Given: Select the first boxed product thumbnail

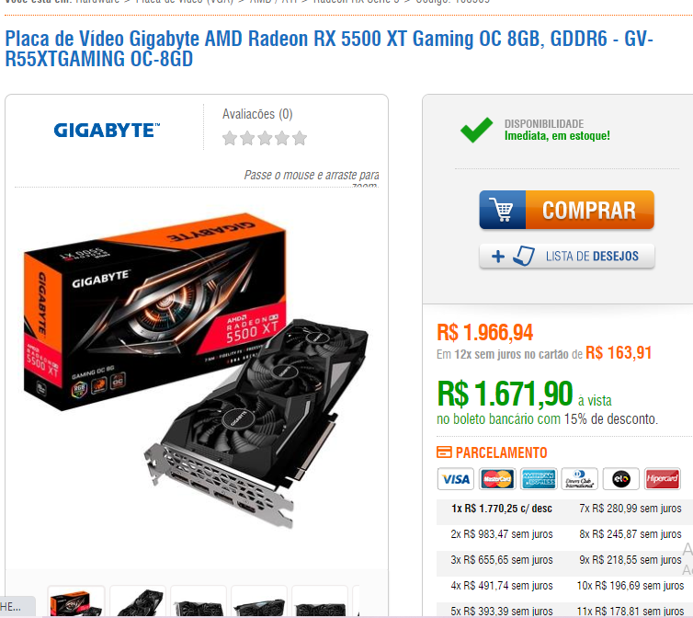Looking at the screenshot, I should 76,601.
